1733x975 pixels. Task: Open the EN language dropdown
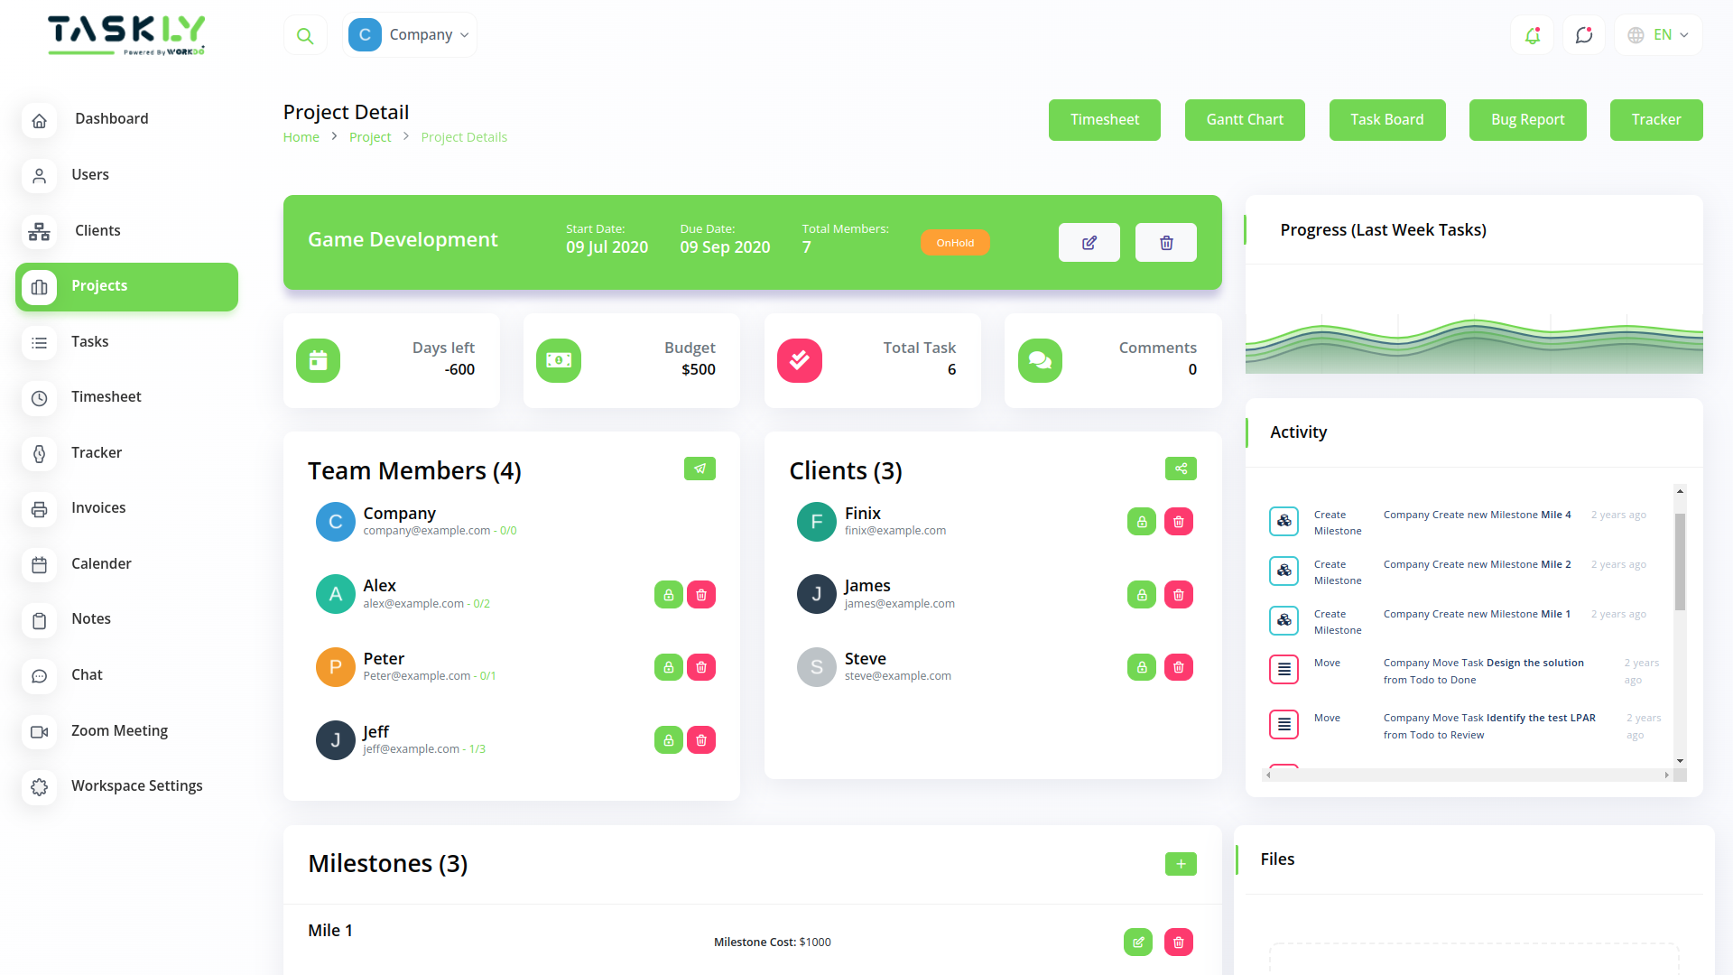coord(1657,34)
